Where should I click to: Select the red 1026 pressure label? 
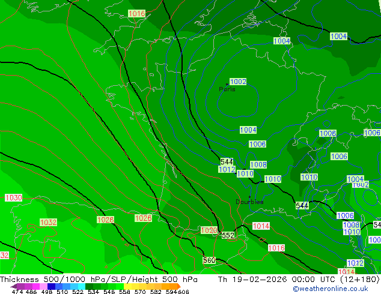point(144,218)
